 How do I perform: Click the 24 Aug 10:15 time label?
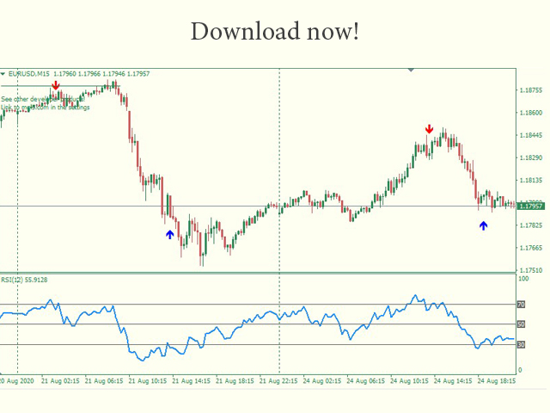pos(409,381)
